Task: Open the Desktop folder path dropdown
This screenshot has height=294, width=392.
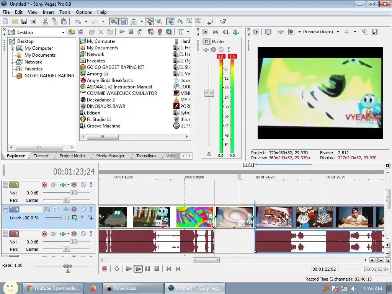Action: click(63, 32)
